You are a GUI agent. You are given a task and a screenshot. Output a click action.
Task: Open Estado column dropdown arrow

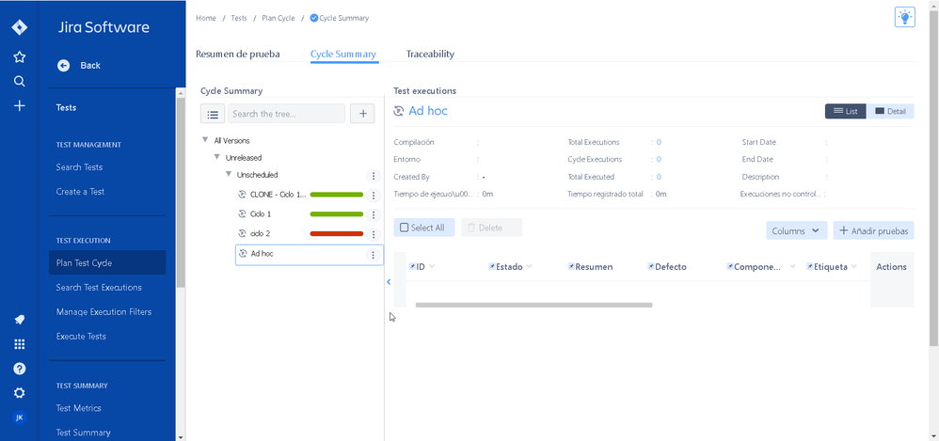(x=529, y=266)
